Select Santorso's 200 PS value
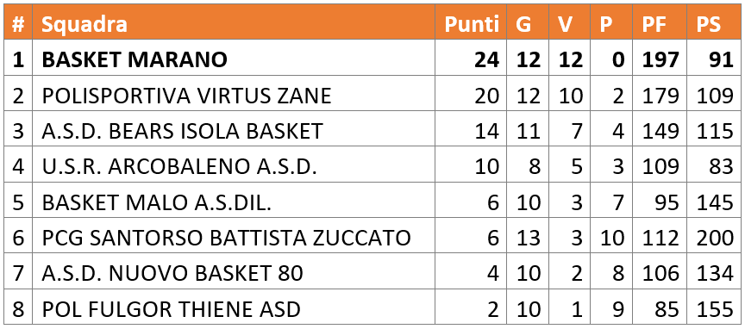 coord(715,238)
